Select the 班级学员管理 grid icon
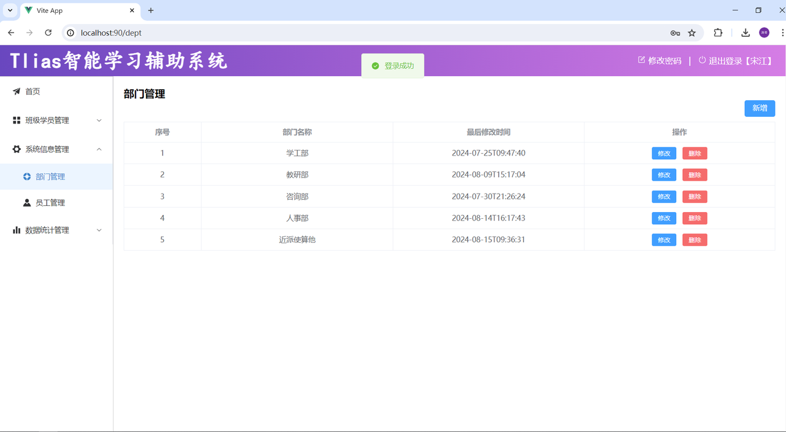This screenshot has height=432, width=786. coord(16,120)
